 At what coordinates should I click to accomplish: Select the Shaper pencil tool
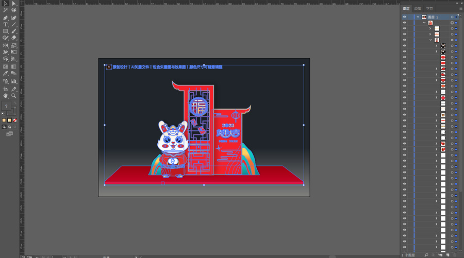(5, 38)
